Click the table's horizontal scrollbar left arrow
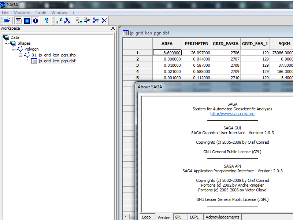The width and height of the screenshot is (293, 220). 126,216
